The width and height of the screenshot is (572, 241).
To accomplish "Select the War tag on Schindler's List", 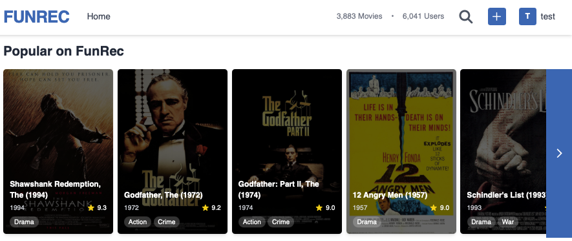I will 508,222.
